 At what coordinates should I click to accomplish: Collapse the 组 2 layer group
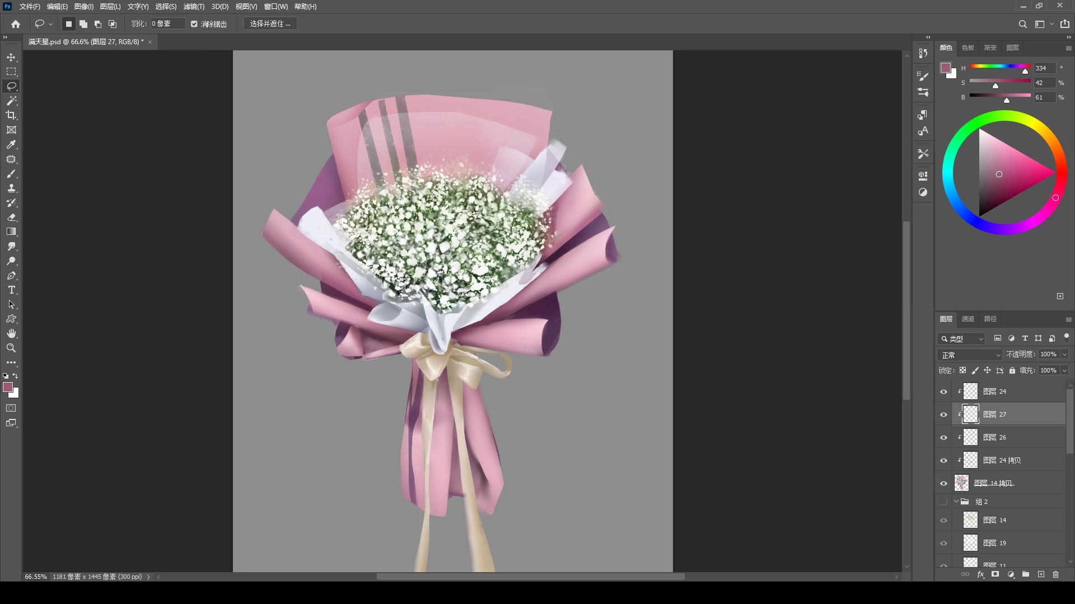[956, 502]
